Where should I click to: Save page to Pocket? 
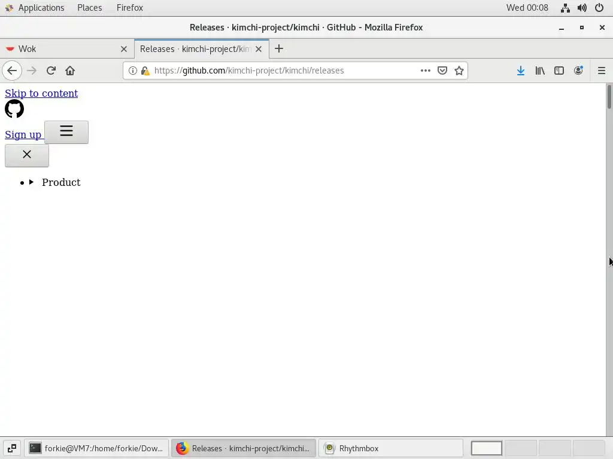point(442,71)
